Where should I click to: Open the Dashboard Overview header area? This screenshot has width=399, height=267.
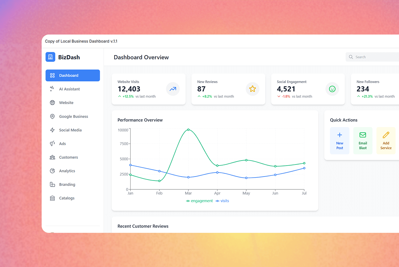coord(141,57)
